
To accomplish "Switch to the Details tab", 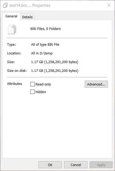I will pyautogui.click(x=27, y=17).
